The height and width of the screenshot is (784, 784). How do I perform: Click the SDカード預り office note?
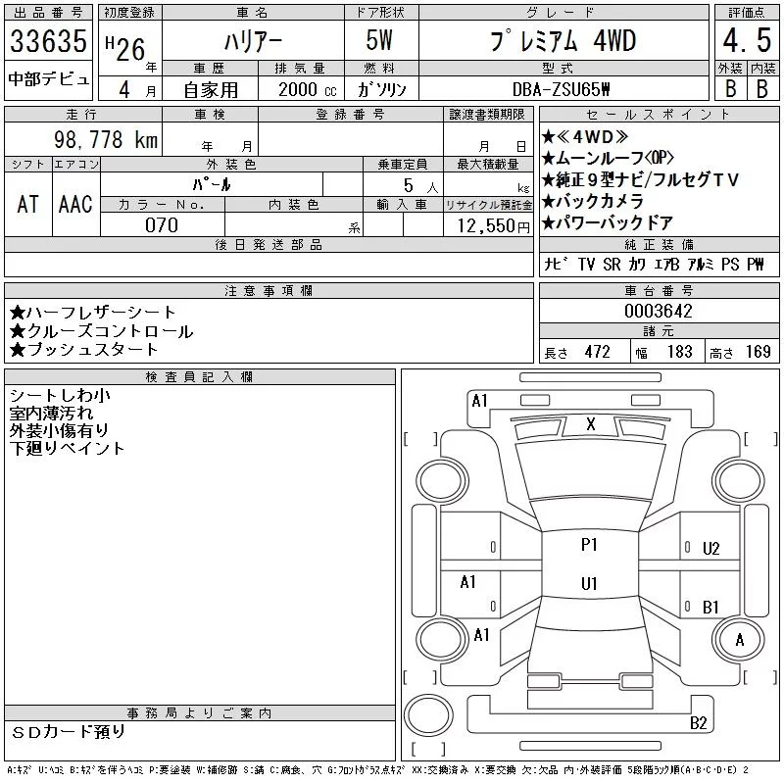[x=68, y=732]
